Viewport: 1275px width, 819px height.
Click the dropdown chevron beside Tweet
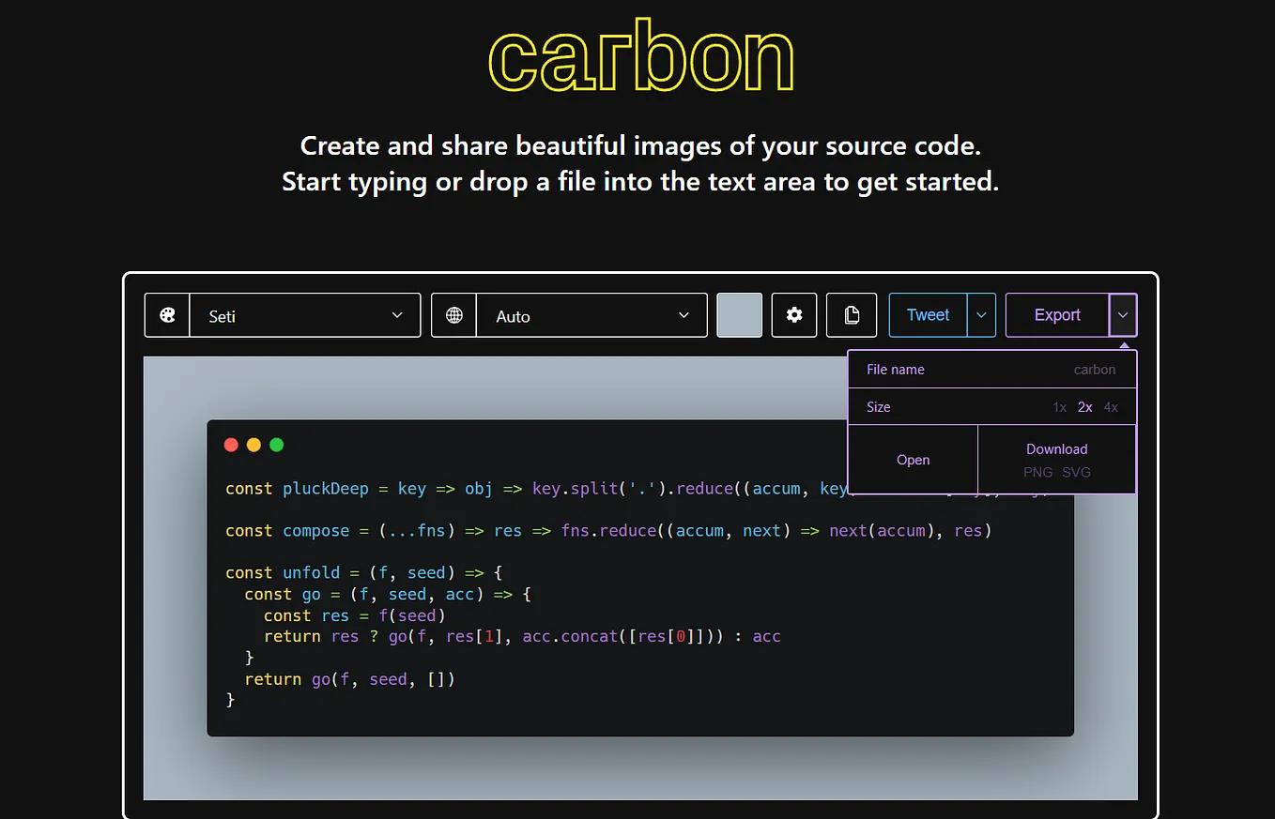(x=982, y=315)
